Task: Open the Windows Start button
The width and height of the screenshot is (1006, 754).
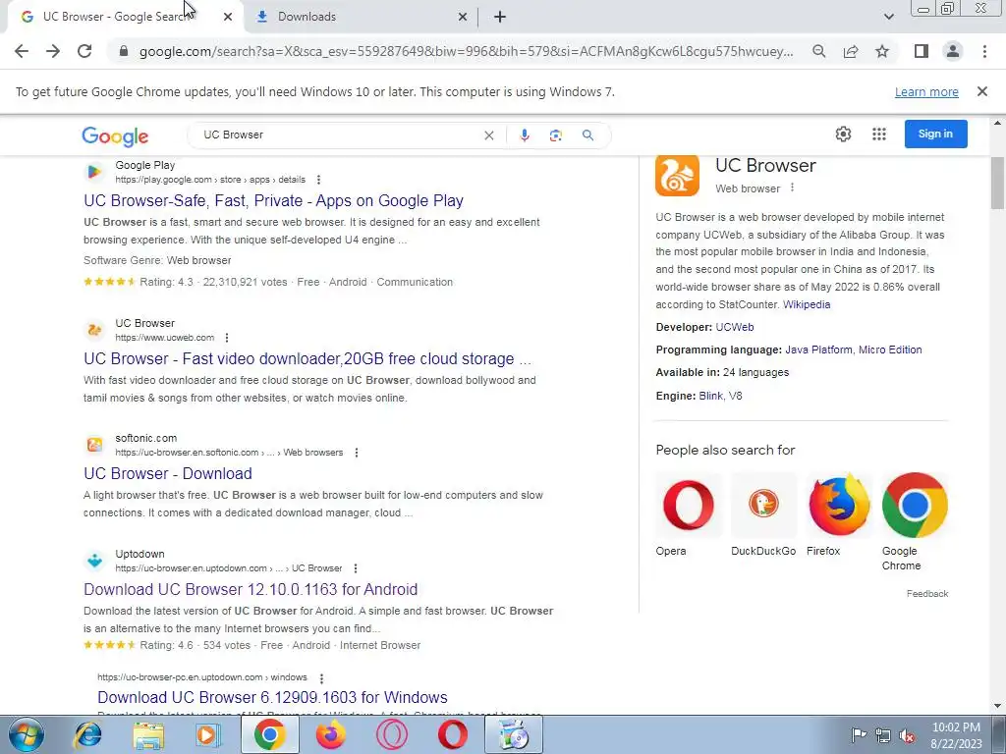Action: click(x=27, y=734)
